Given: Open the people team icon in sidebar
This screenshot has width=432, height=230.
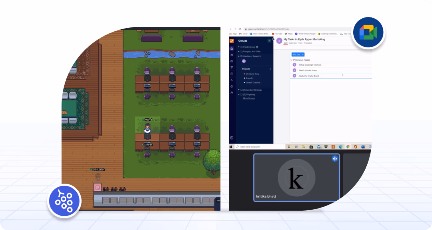Looking at the screenshot, I should tap(232, 93).
